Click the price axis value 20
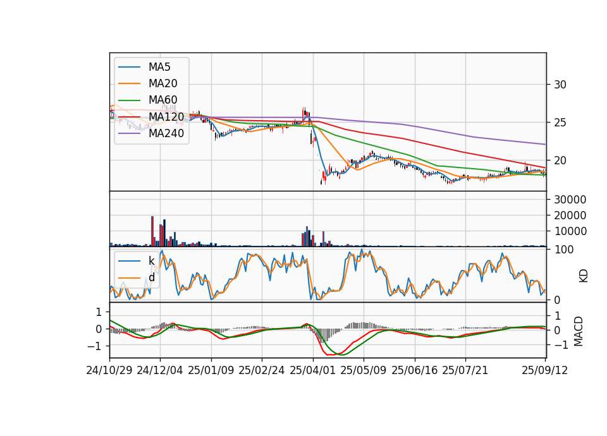Viewport: 607px width, 436px height. [x=560, y=160]
